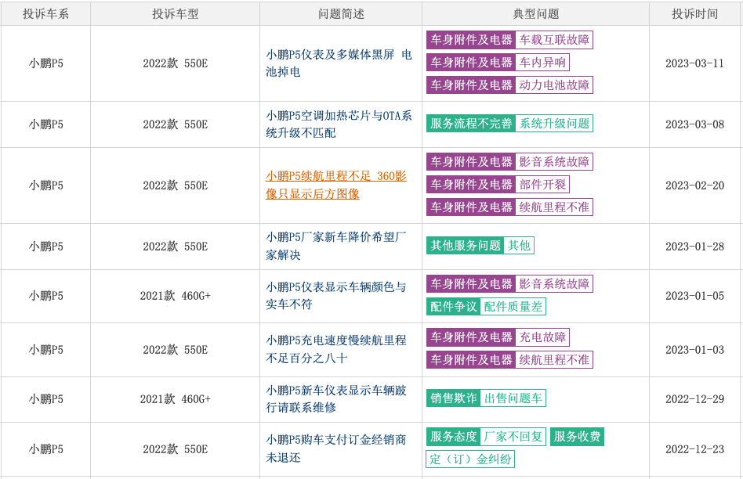
Task: Click the '其他服务问题' category label
Action: [x=466, y=246]
